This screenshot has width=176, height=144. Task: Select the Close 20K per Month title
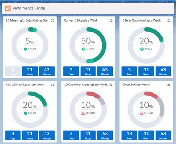point(136,85)
